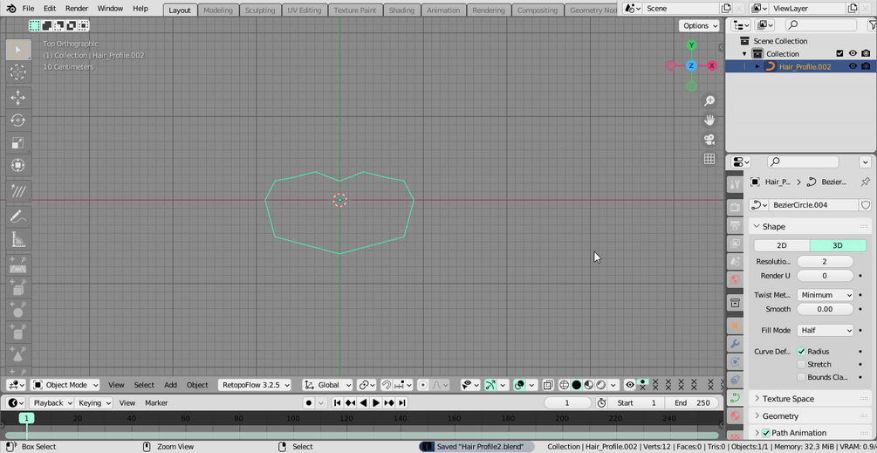The height and width of the screenshot is (453, 877).
Task: Enable the Radius checkbox
Action: coord(801,351)
